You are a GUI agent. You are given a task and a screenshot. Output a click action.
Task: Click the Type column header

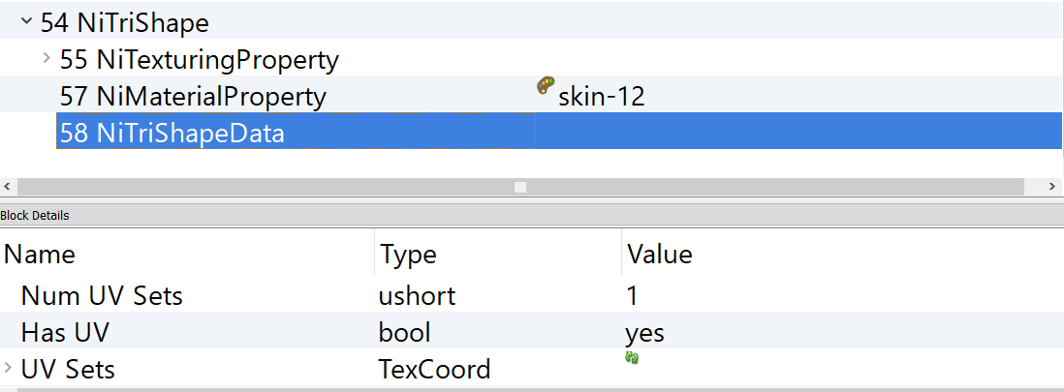pyautogui.click(x=408, y=255)
